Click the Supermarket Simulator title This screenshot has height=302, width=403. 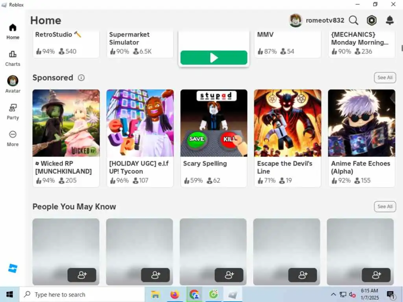pyautogui.click(x=129, y=38)
